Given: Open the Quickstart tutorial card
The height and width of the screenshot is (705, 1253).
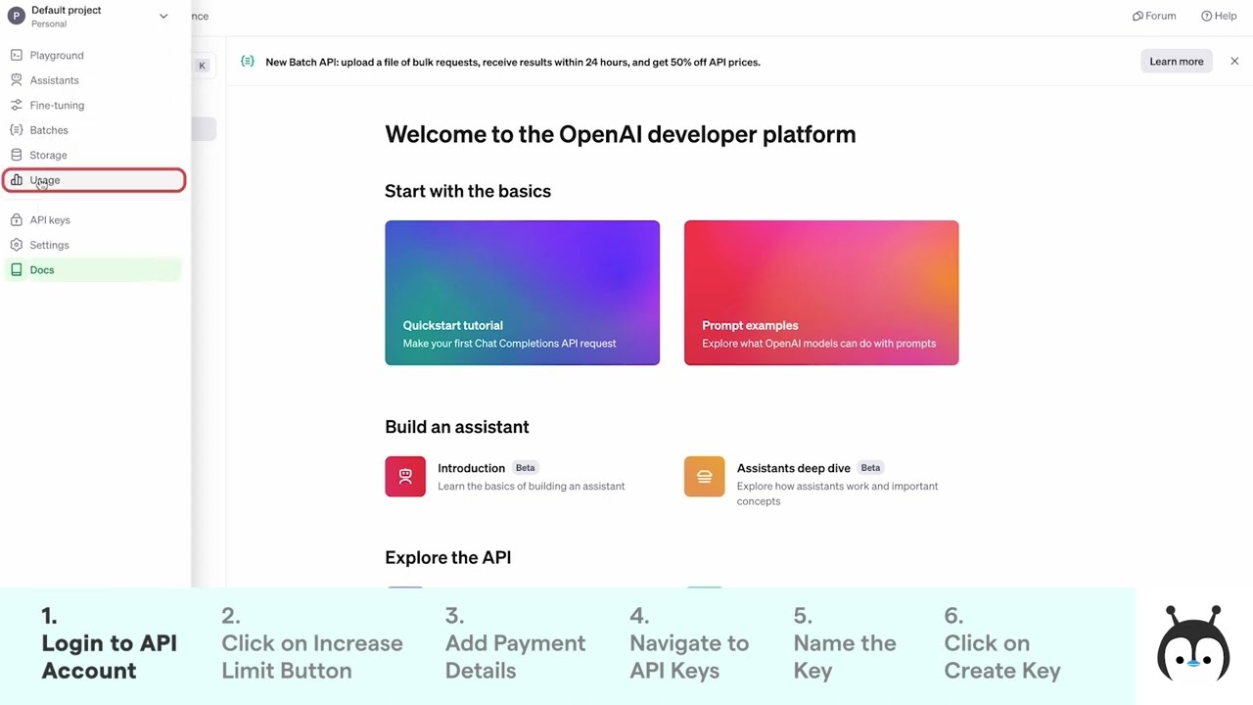Looking at the screenshot, I should point(522,293).
